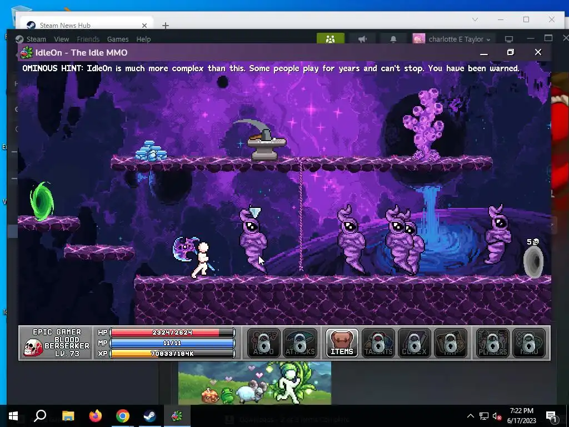Switch to Steam on the taskbar
Viewport: 569px width, 427px height.
click(x=149, y=416)
